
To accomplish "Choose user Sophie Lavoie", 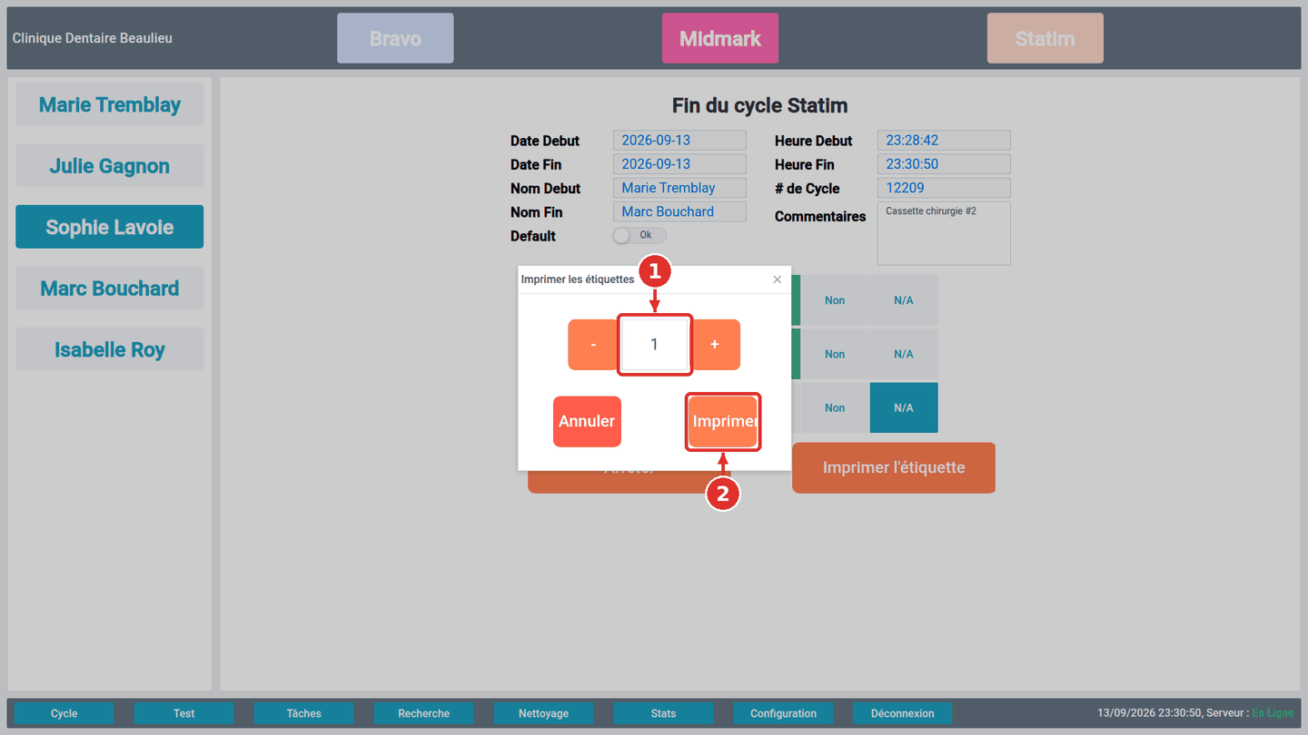I will click(109, 227).
